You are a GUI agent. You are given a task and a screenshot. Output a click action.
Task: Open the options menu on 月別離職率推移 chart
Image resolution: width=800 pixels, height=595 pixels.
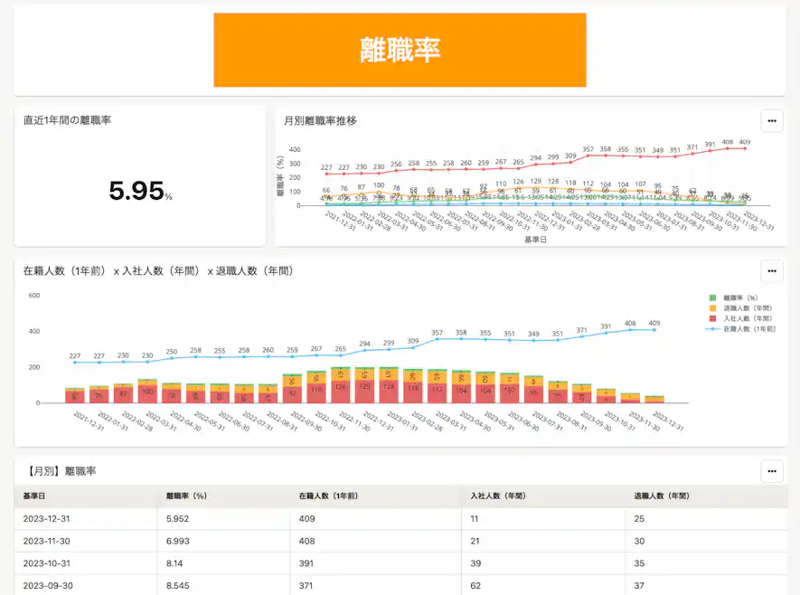pos(772,120)
